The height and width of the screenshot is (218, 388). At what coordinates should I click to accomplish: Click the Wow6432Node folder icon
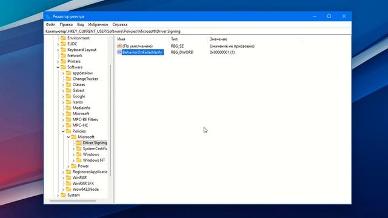[69, 189]
